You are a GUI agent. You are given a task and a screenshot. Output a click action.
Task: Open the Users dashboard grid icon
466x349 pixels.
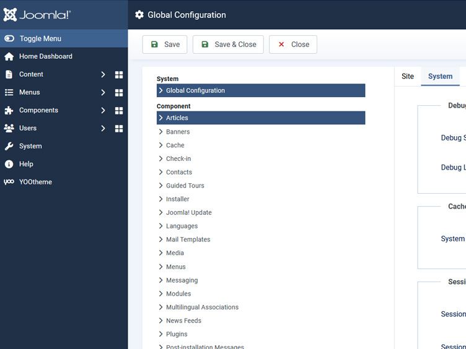pos(119,129)
